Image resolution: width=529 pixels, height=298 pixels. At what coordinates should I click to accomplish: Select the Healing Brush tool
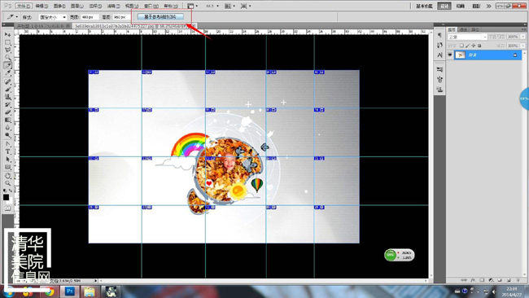pos(7,81)
